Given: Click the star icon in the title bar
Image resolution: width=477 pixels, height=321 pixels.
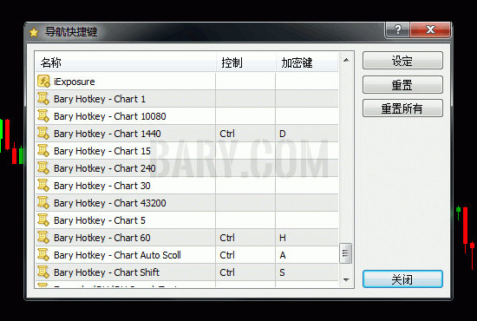Looking at the screenshot, I should (x=34, y=32).
